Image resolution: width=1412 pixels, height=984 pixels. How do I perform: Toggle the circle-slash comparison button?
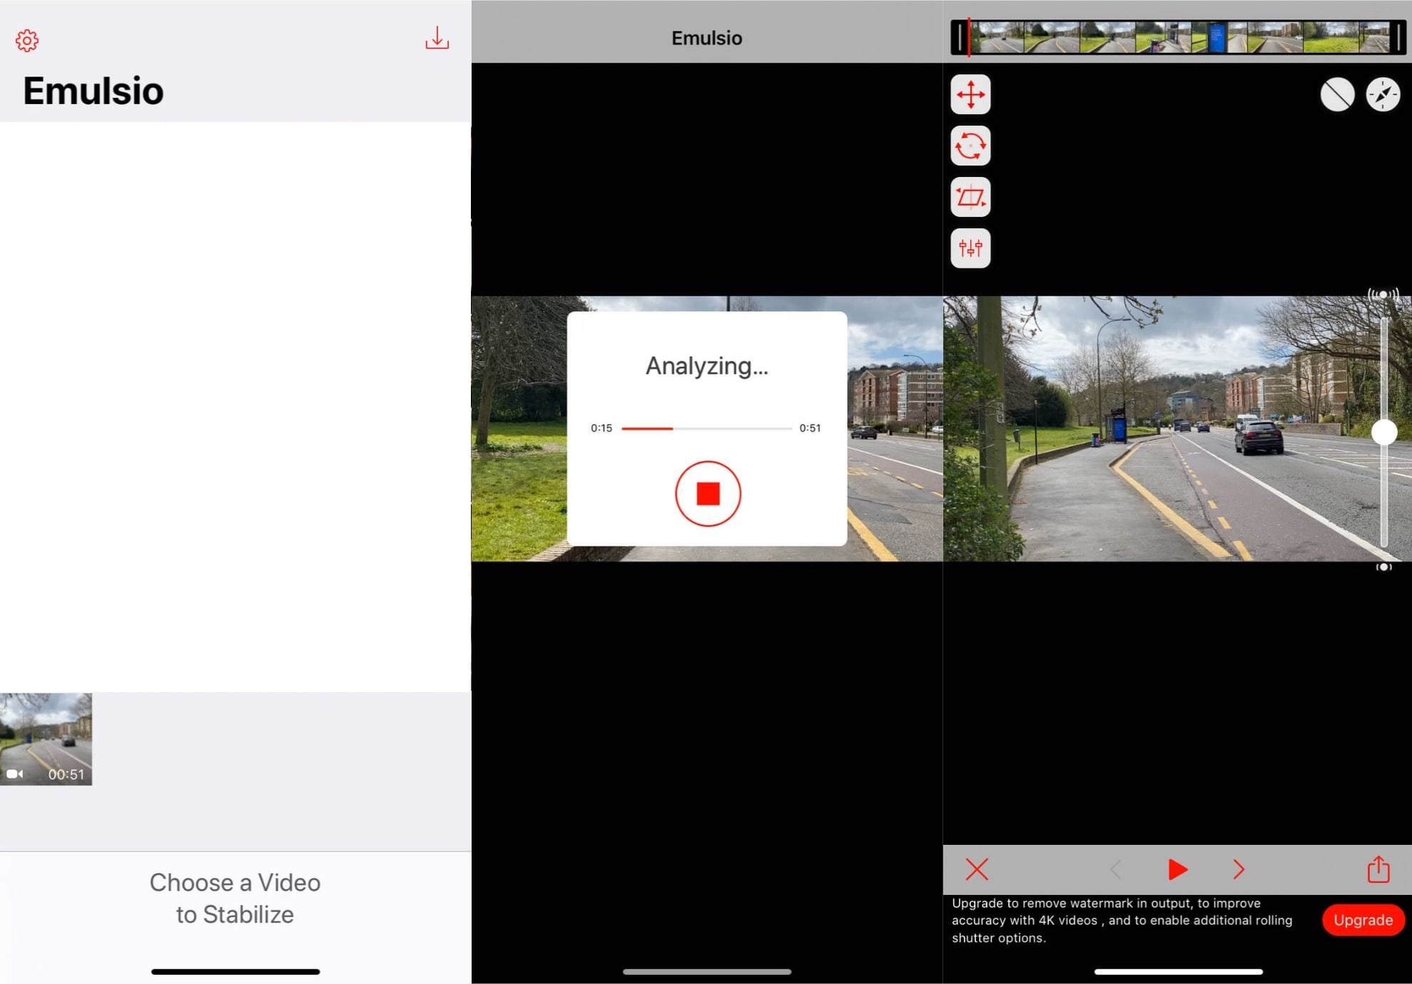coord(1337,94)
